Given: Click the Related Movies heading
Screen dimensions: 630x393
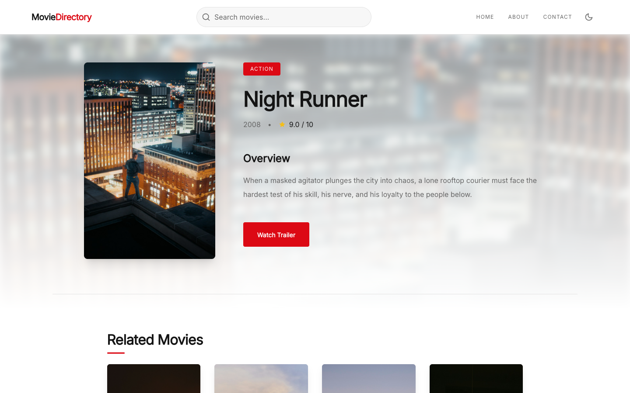Looking at the screenshot, I should [155, 340].
